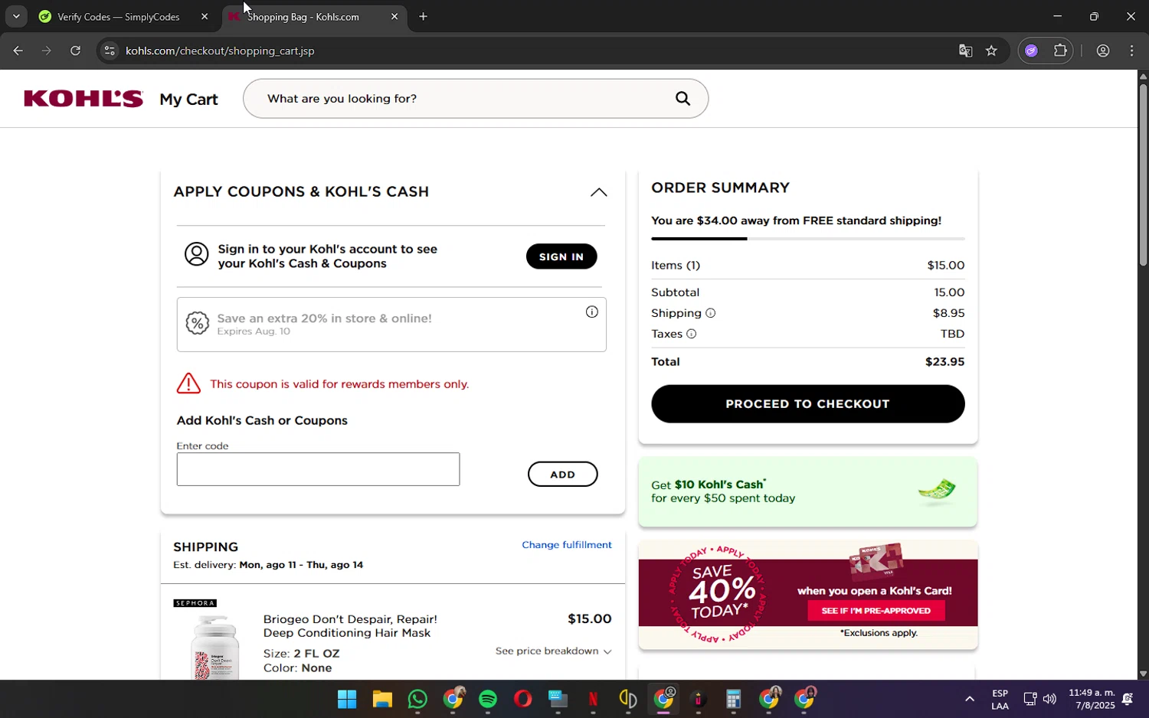Open the Chrome profile icon
Image resolution: width=1149 pixels, height=718 pixels.
(x=1103, y=51)
